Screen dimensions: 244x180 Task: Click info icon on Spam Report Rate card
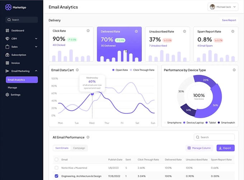tap(233, 31)
